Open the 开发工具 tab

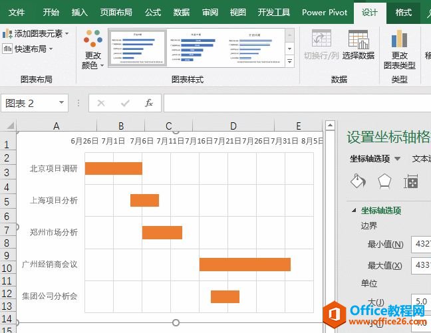tap(274, 13)
